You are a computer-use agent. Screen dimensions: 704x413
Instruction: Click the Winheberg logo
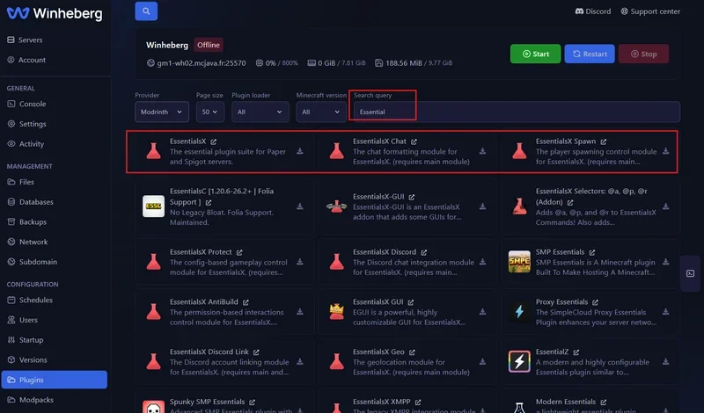pyautogui.click(x=55, y=13)
